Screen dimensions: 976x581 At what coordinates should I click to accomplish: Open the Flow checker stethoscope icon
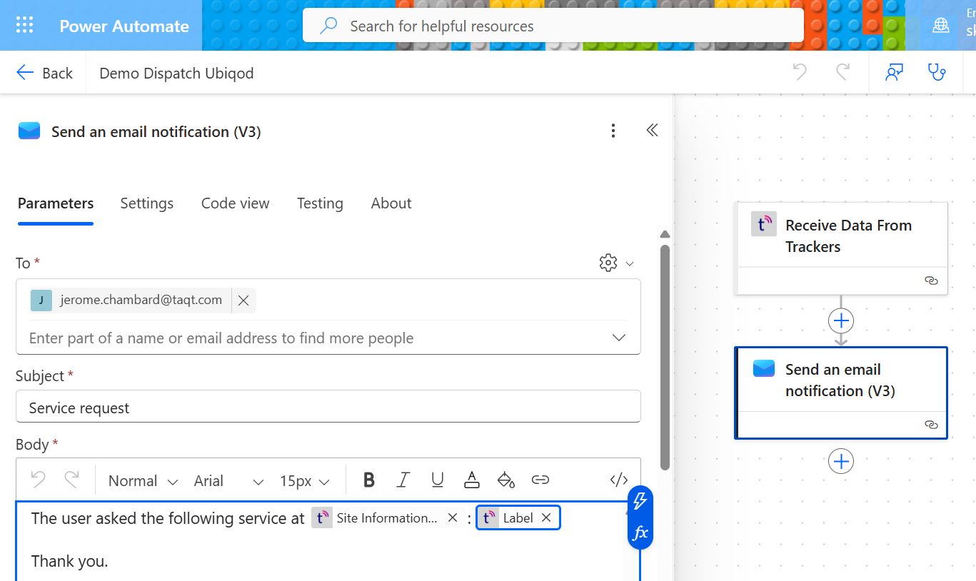pos(936,72)
